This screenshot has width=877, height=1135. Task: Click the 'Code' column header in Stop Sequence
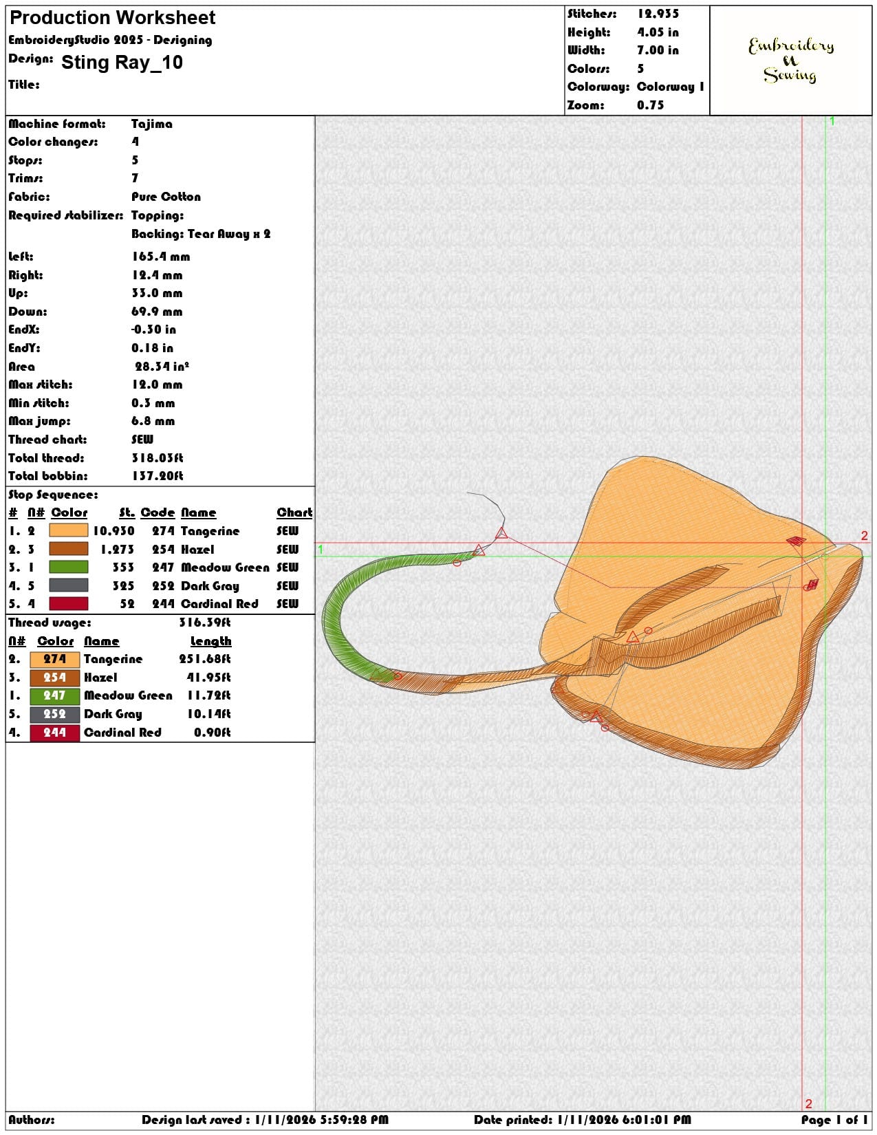point(158,512)
